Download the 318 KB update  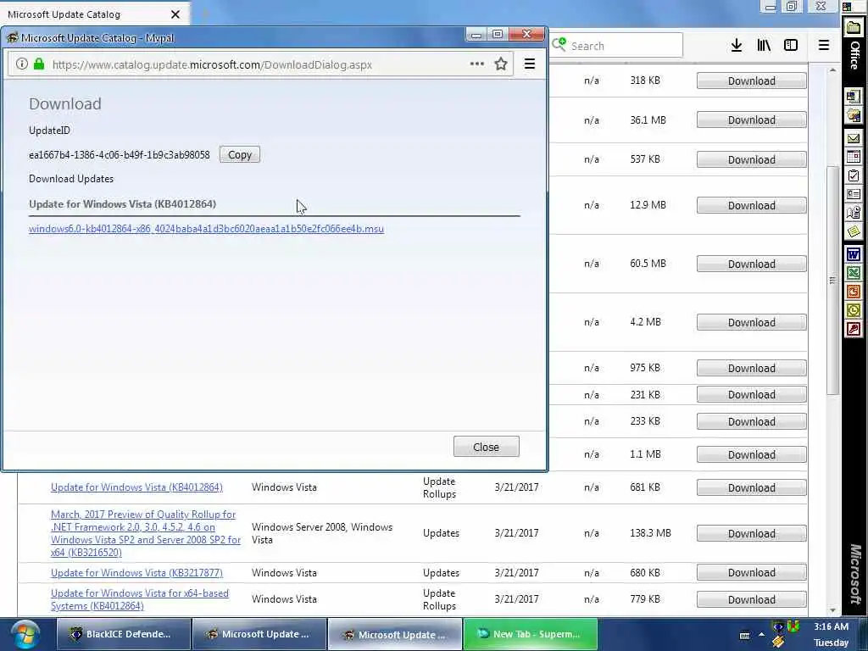(x=751, y=81)
